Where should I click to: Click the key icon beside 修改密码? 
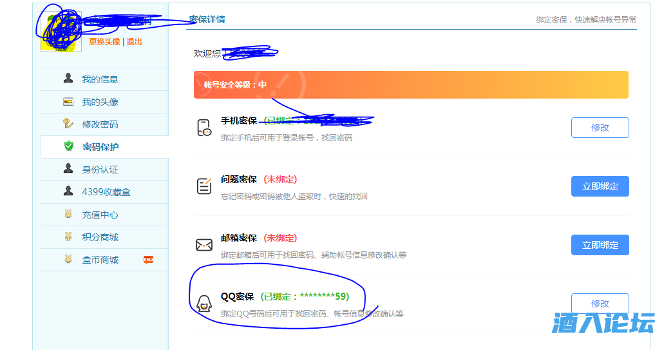click(x=68, y=123)
